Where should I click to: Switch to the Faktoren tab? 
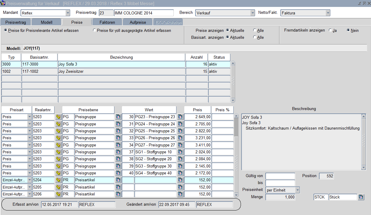[107, 22]
